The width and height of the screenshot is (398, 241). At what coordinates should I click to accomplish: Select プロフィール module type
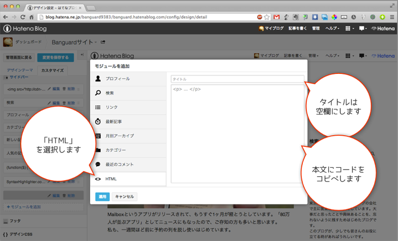128,78
